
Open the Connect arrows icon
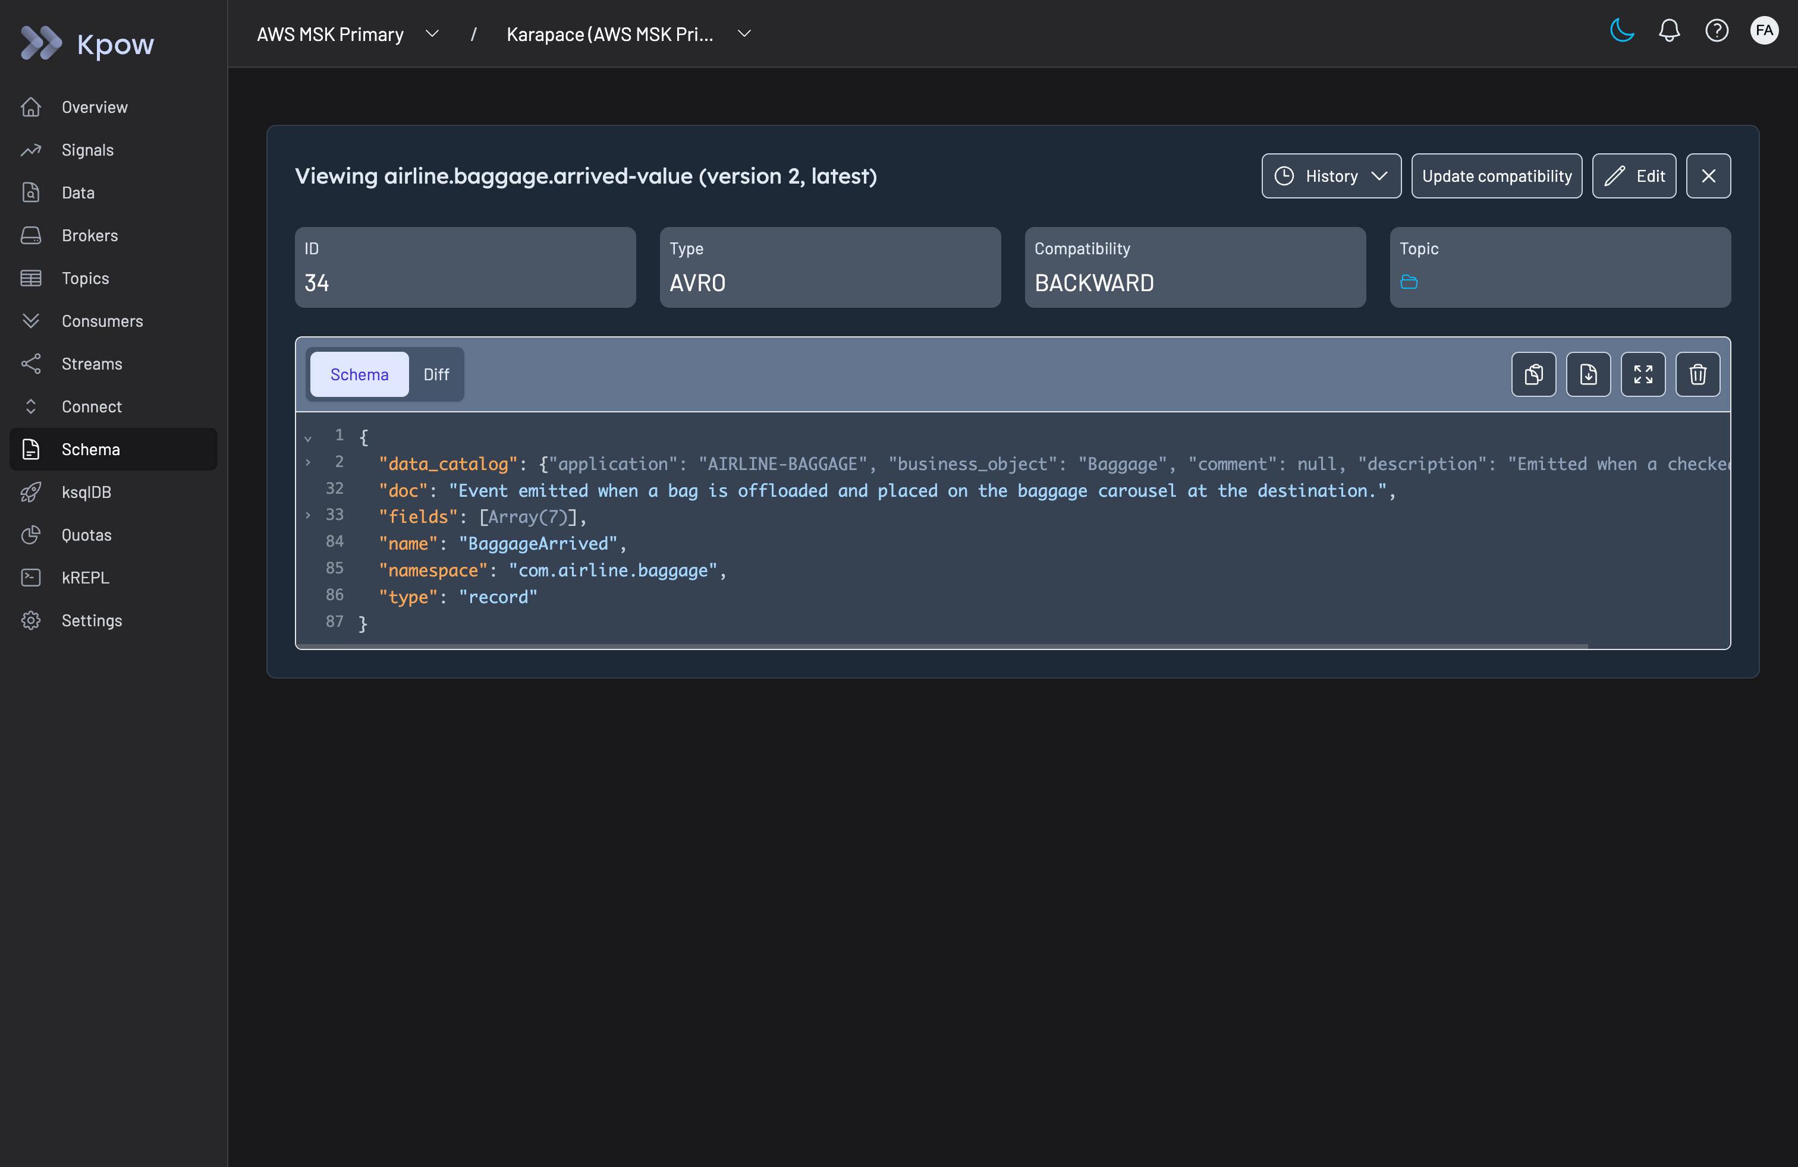(x=31, y=407)
